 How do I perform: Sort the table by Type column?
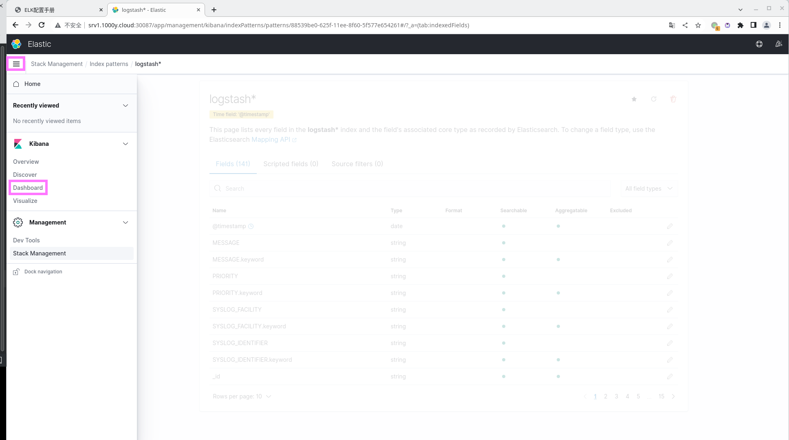(396, 211)
